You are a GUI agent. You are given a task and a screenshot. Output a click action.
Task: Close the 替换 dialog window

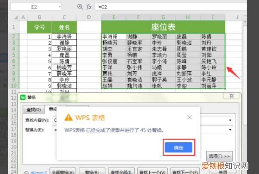click(x=231, y=96)
